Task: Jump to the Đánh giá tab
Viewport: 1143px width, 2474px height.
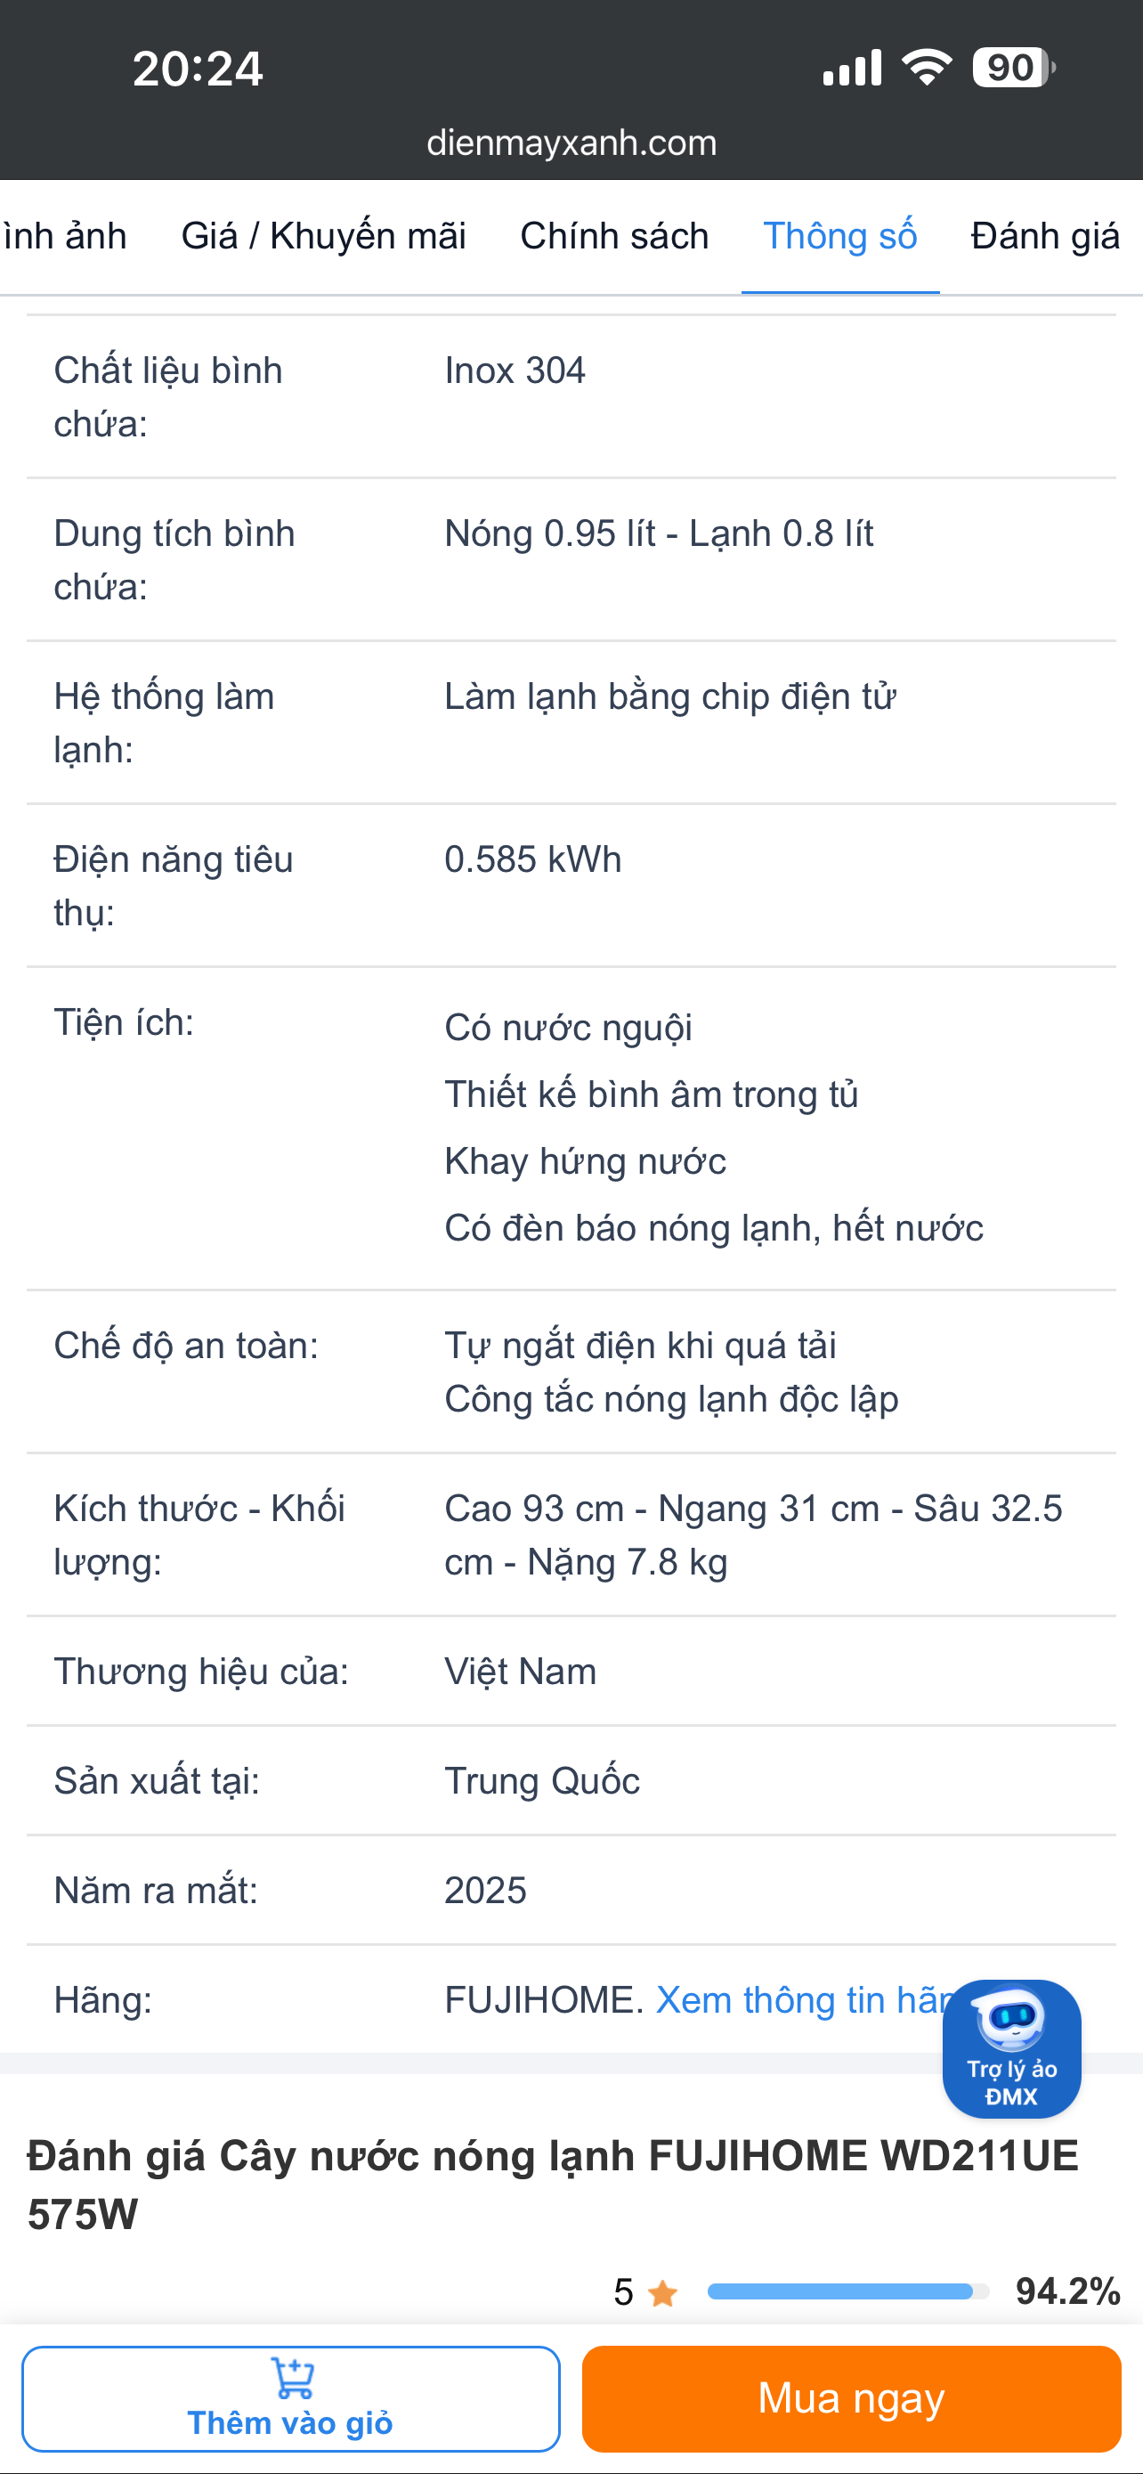Action: point(1044,236)
